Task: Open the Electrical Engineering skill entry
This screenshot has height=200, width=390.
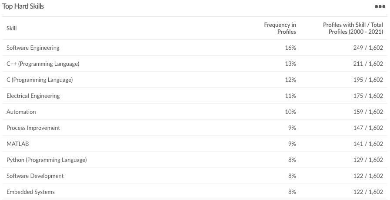Action: pyautogui.click(x=33, y=96)
